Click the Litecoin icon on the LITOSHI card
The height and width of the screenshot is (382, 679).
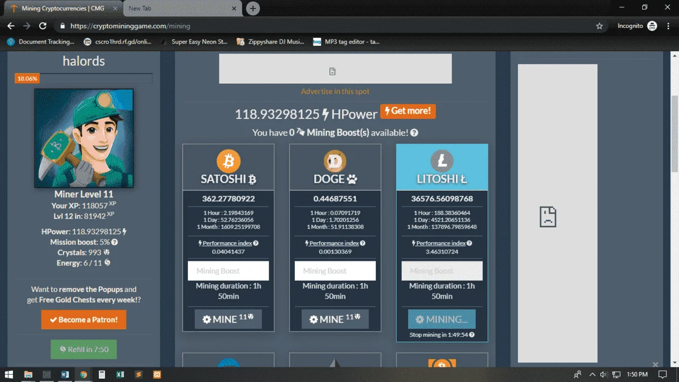[442, 161]
